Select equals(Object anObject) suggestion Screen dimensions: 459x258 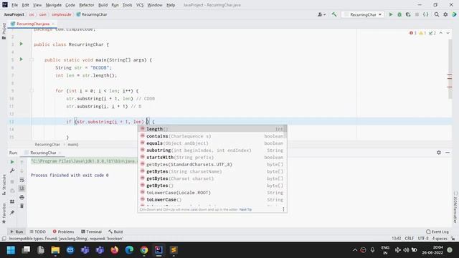(x=212, y=143)
